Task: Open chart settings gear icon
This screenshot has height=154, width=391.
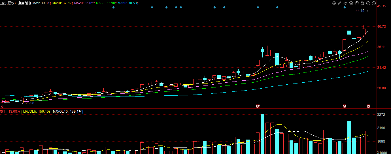Action: point(334,3)
